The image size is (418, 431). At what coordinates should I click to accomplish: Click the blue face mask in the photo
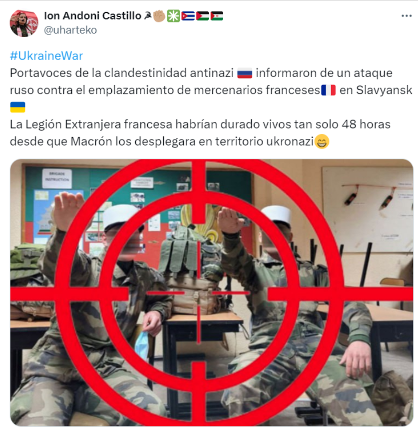pos(142,345)
